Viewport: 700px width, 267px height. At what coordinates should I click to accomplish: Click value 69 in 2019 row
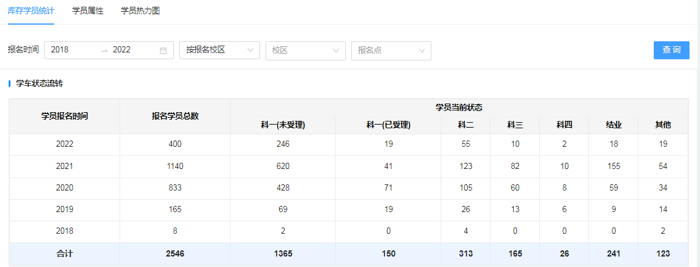click(x=283, y=210)
